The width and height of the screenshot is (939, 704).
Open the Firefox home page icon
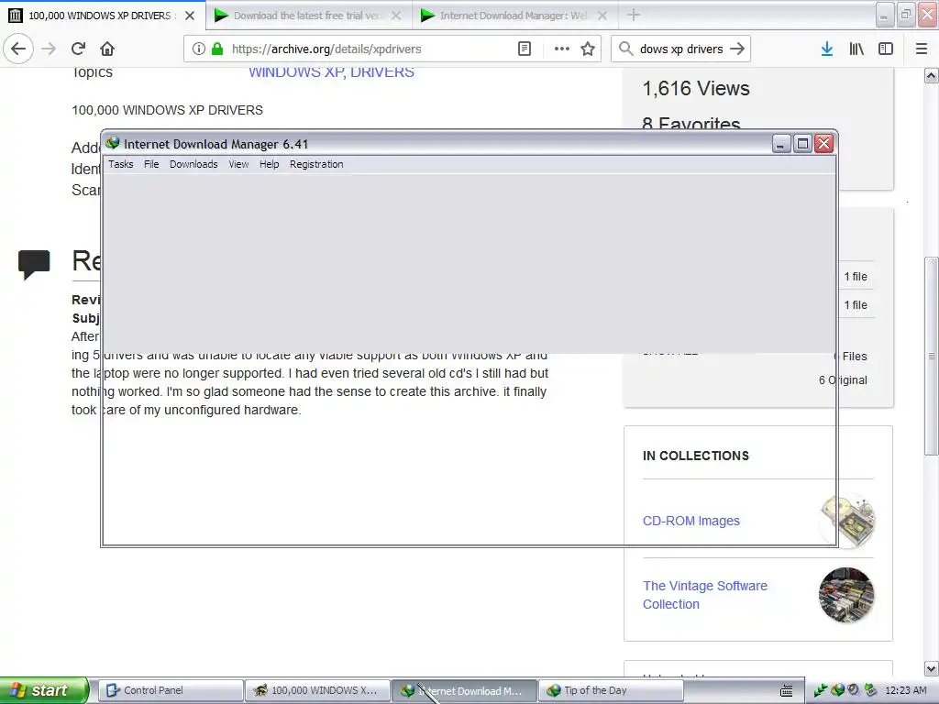tap(107, 49)
